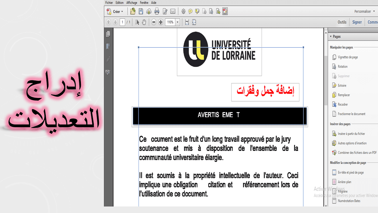The height and width of the screenshot is (213, 378).
Task: Click the cloud upload icon
Action: point(149,11)
